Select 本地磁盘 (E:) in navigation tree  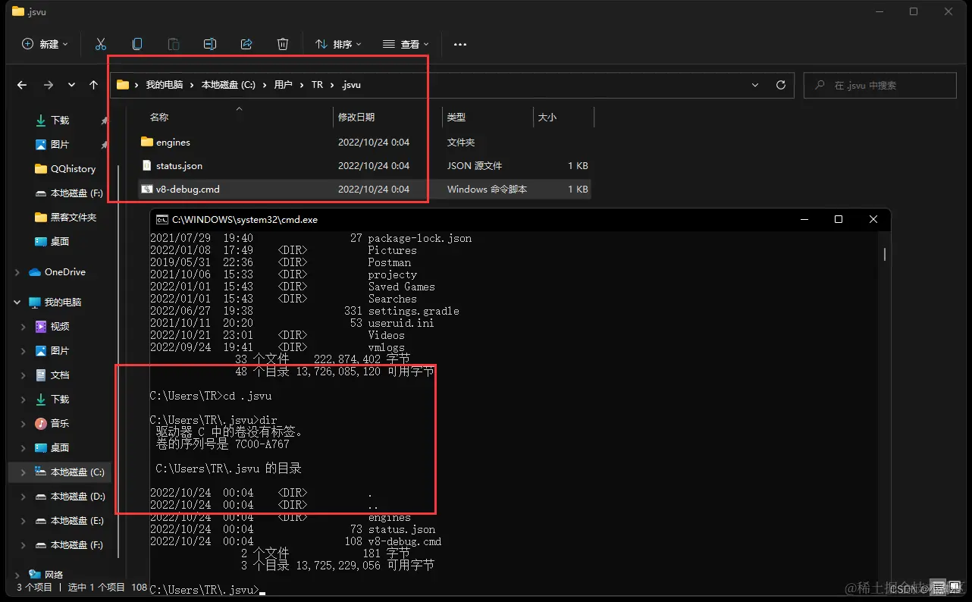68,520
